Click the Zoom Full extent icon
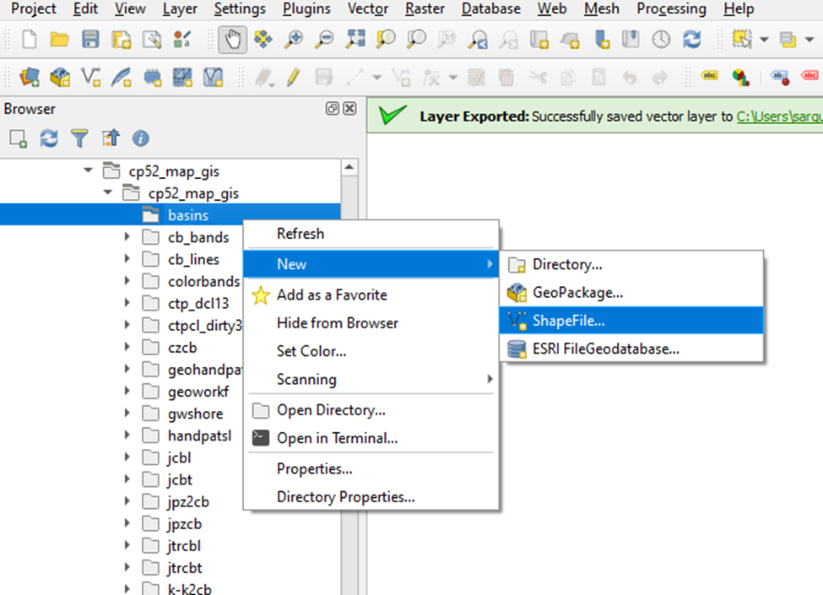Screen dimensions: 823x595 pos(355,40)
